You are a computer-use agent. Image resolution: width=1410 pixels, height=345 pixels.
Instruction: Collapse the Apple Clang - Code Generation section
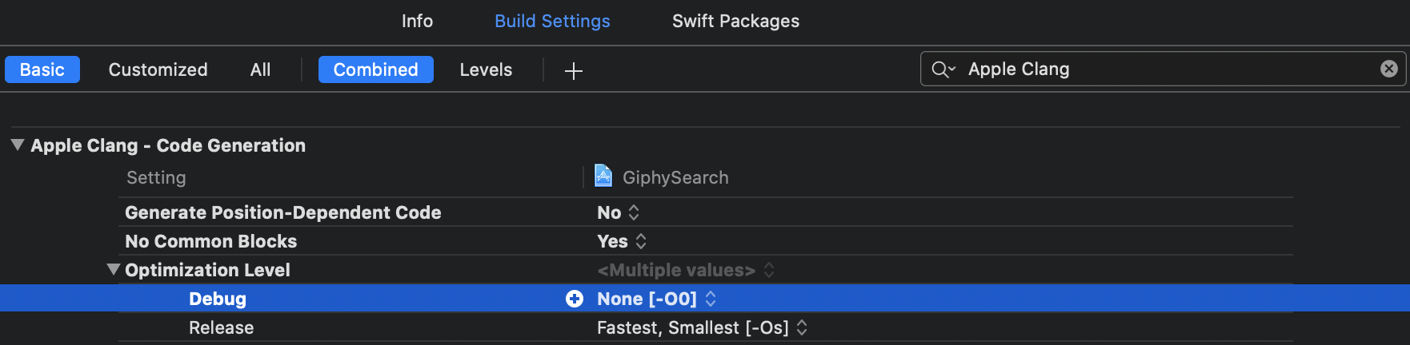pos(18,145)
